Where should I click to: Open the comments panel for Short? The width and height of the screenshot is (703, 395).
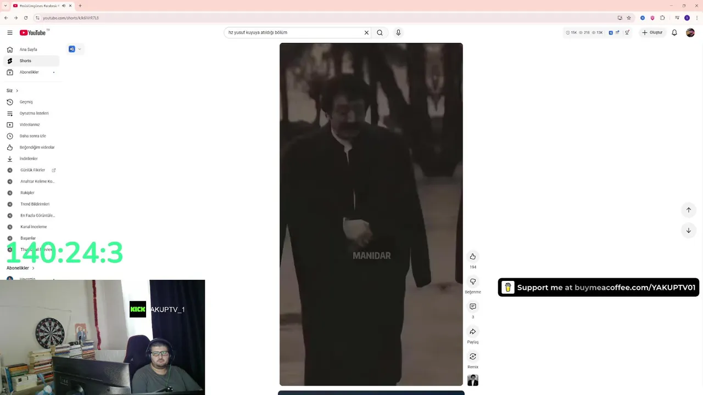click(x=473, y=307)
